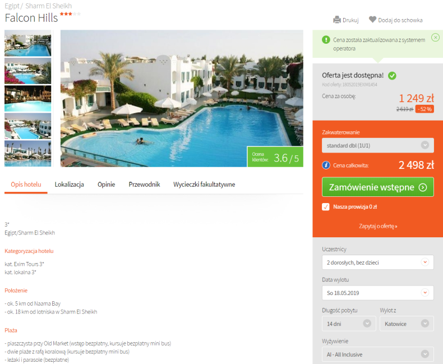Toggle the Nasza prowizja 0 zł checkbox
This screenshot has width=443, height=364.
325,206
